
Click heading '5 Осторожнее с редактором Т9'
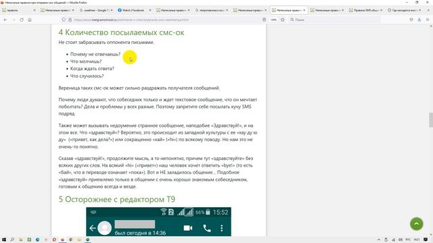coord(117,199)
